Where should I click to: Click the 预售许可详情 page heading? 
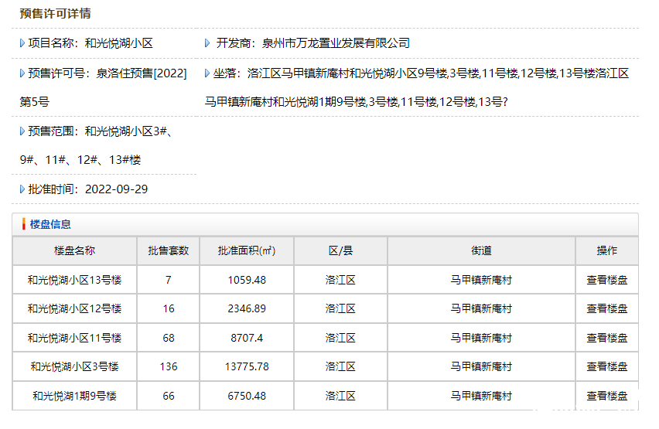pyautogui.click(x=56, y=14)
